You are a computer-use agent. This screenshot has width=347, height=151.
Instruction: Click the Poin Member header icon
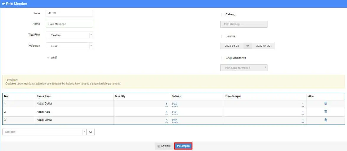tap(4, 4)
